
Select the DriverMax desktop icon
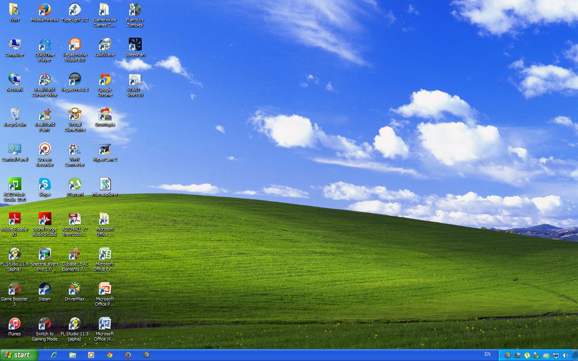coord(75,292)
